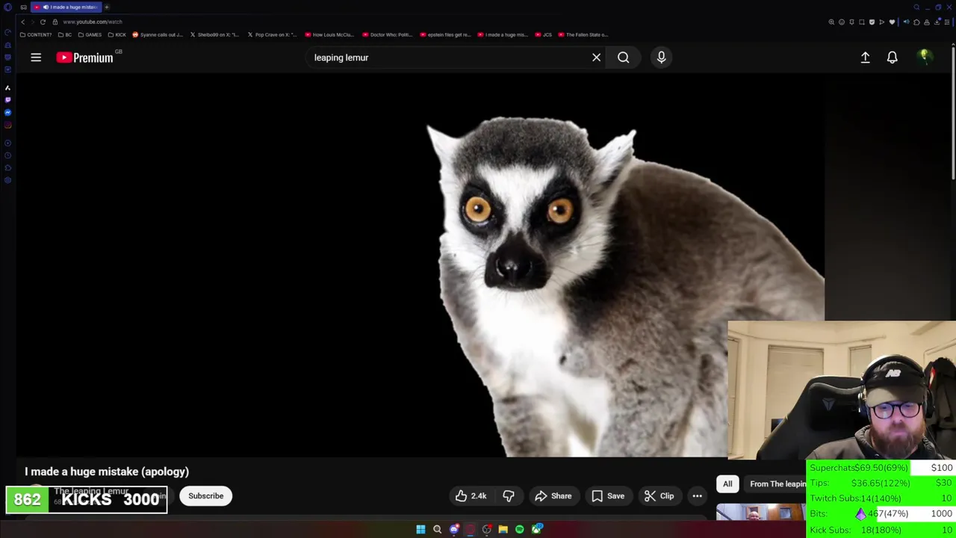Subscribe to The Leaping Lemur channel
Screen dimensions: 956x538
205,496
